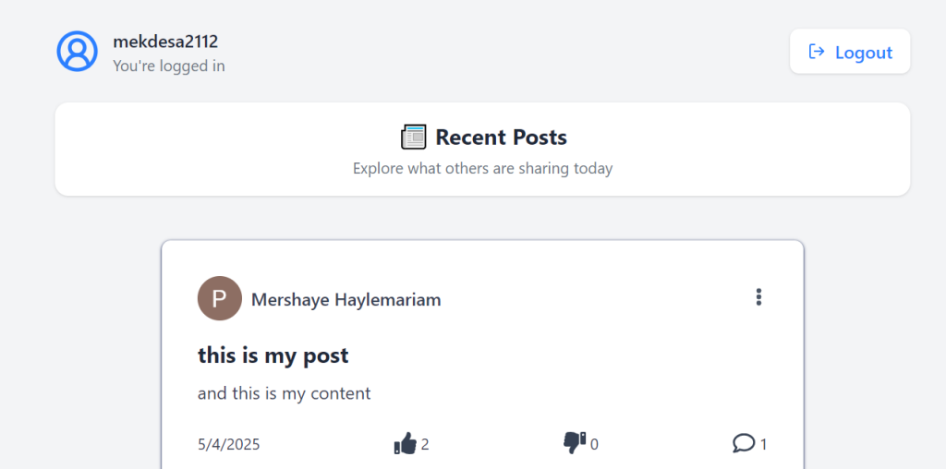Click the "Explore what others are sharing today" subtitle

[x=482, y=169]
